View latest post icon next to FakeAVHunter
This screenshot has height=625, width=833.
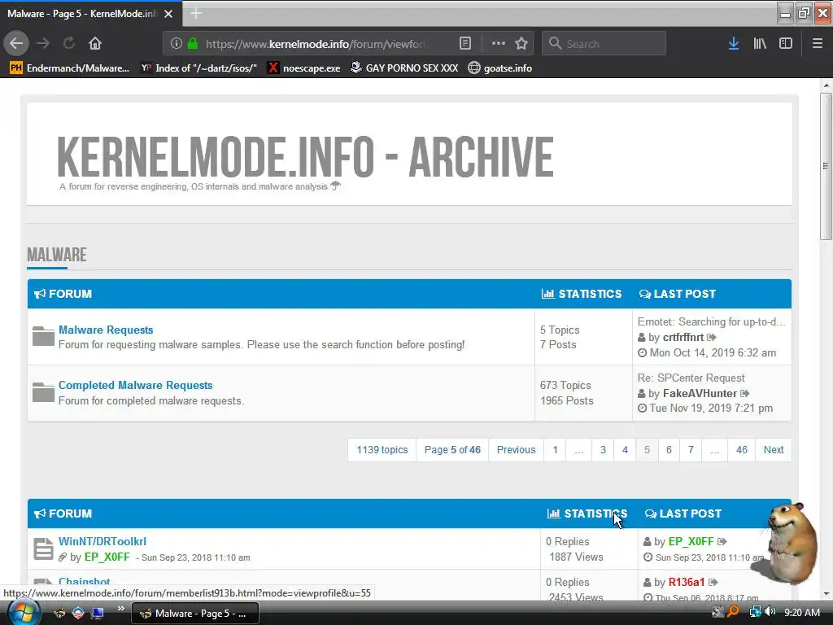coord(745,394)
